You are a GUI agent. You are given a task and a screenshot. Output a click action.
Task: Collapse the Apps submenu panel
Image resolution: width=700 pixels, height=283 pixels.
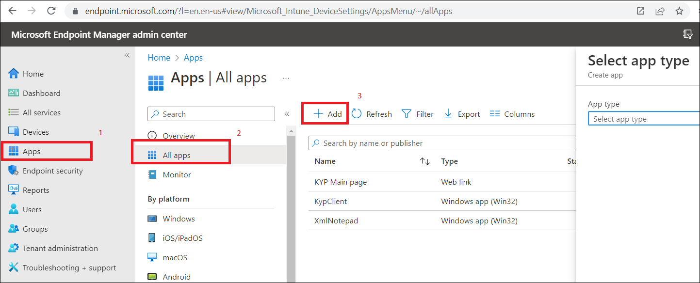(x=287, y=114)
